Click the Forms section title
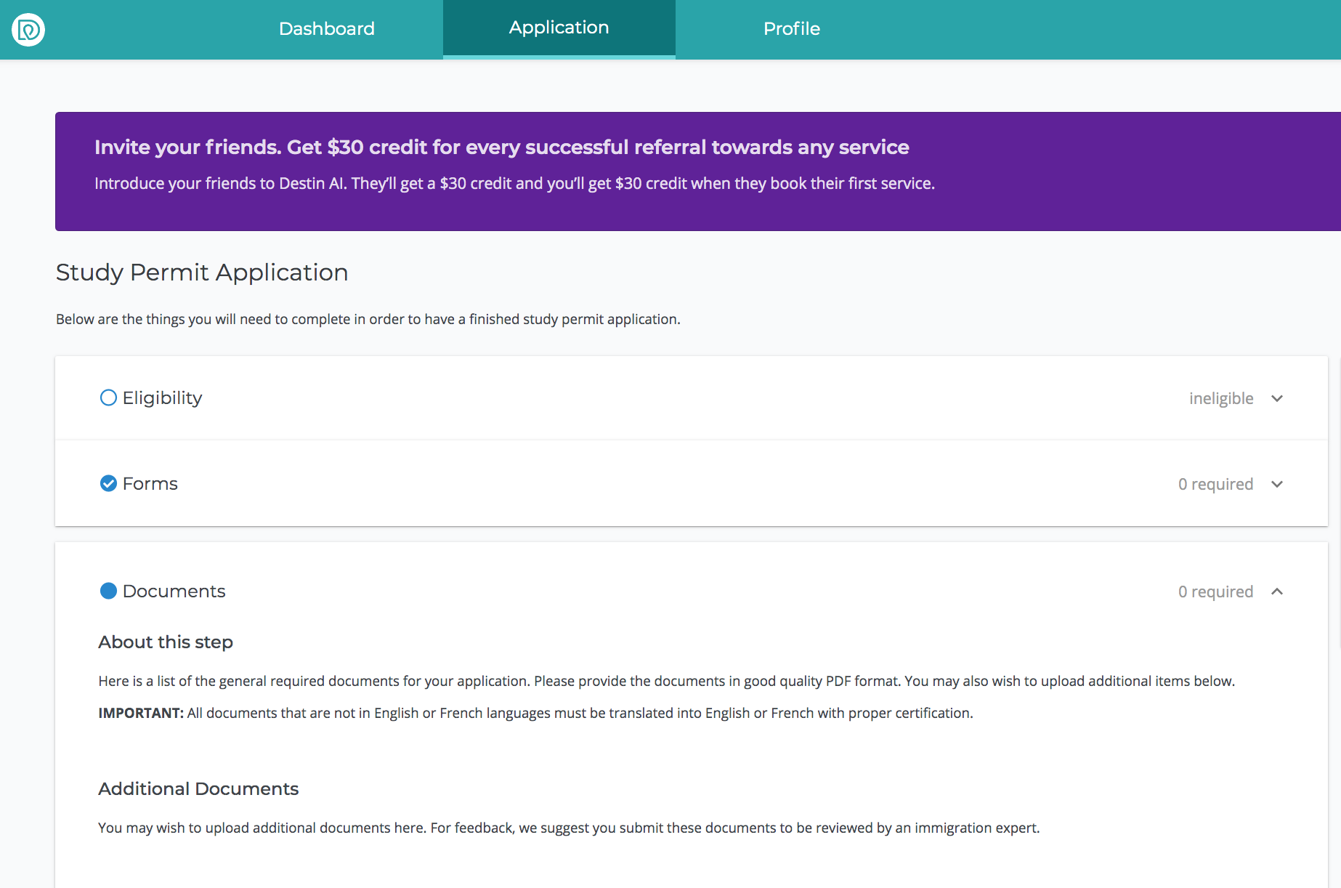 (150, 484)
